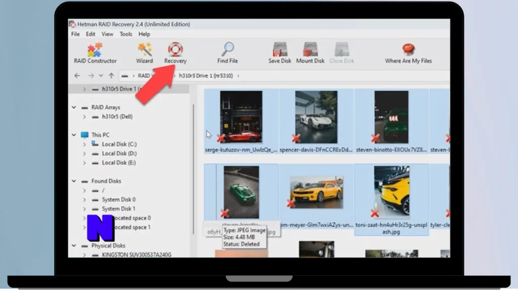518x291 pixels.
Task: Select System Disk 0 in the tree
Action: click(118, 200)
